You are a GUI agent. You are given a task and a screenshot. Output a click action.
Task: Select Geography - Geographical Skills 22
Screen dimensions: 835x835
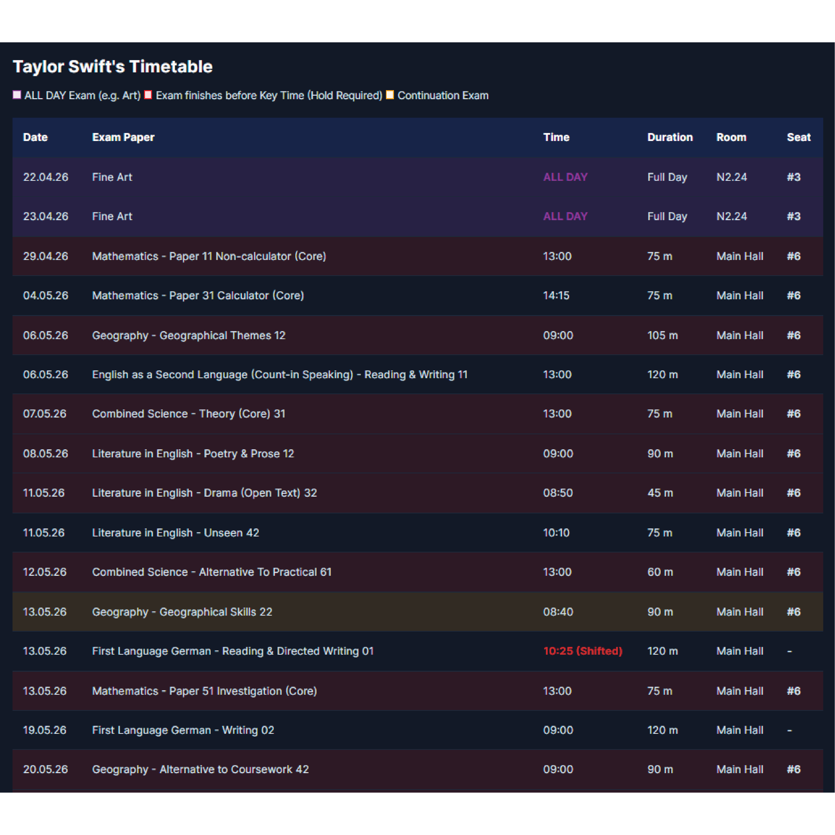[182, 612]
